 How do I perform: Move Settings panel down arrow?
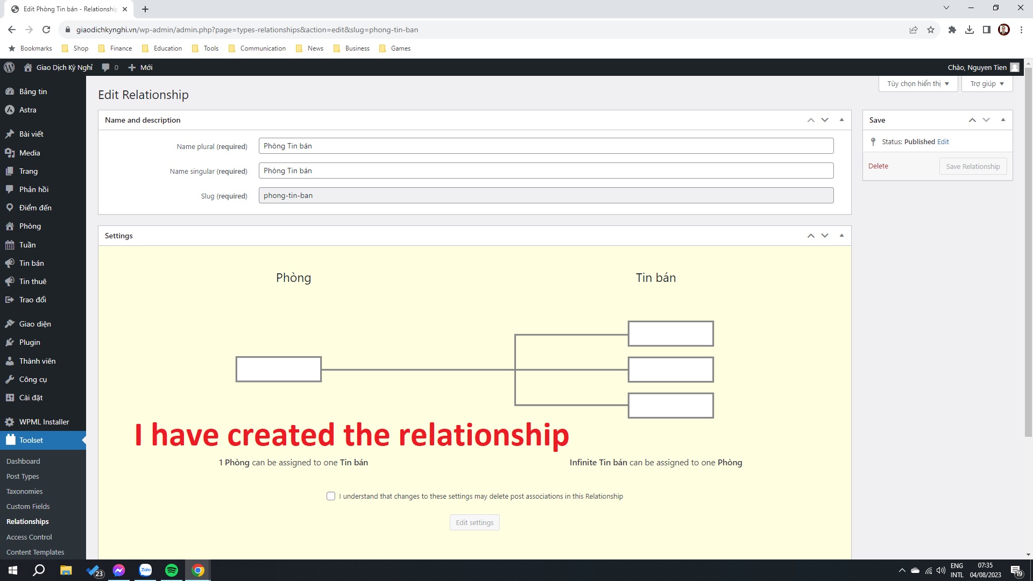point(825,236)
